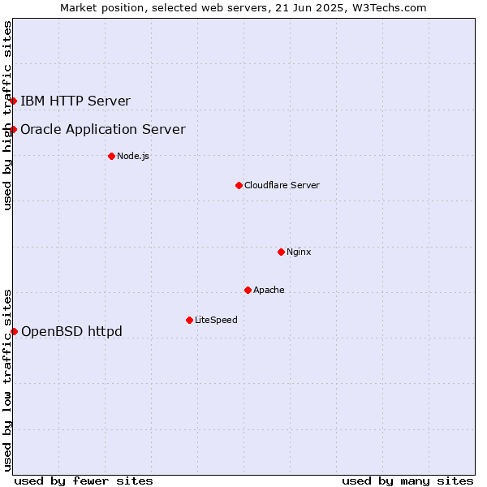Click the Cloudflare Server red data point
The height and width of the screenshot is (487, 487).
click(x=239, y=185)
